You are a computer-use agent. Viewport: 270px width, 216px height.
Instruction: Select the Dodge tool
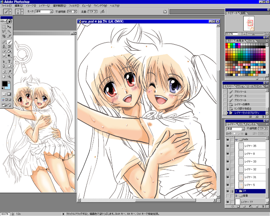[x=9, y=56]
